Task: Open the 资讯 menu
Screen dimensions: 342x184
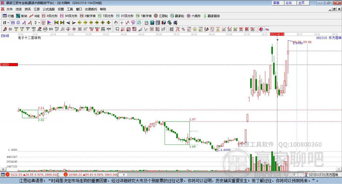Action: (x=27, y=9)
